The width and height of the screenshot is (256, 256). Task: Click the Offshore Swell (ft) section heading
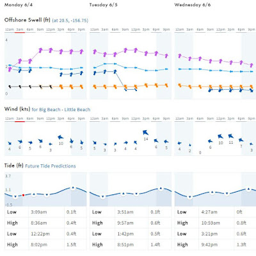pos(28,20)
